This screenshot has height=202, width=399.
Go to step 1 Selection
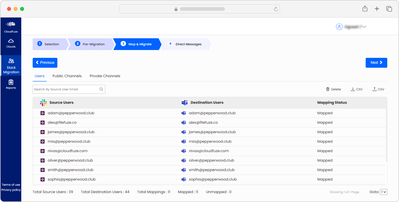pos(50,44)
